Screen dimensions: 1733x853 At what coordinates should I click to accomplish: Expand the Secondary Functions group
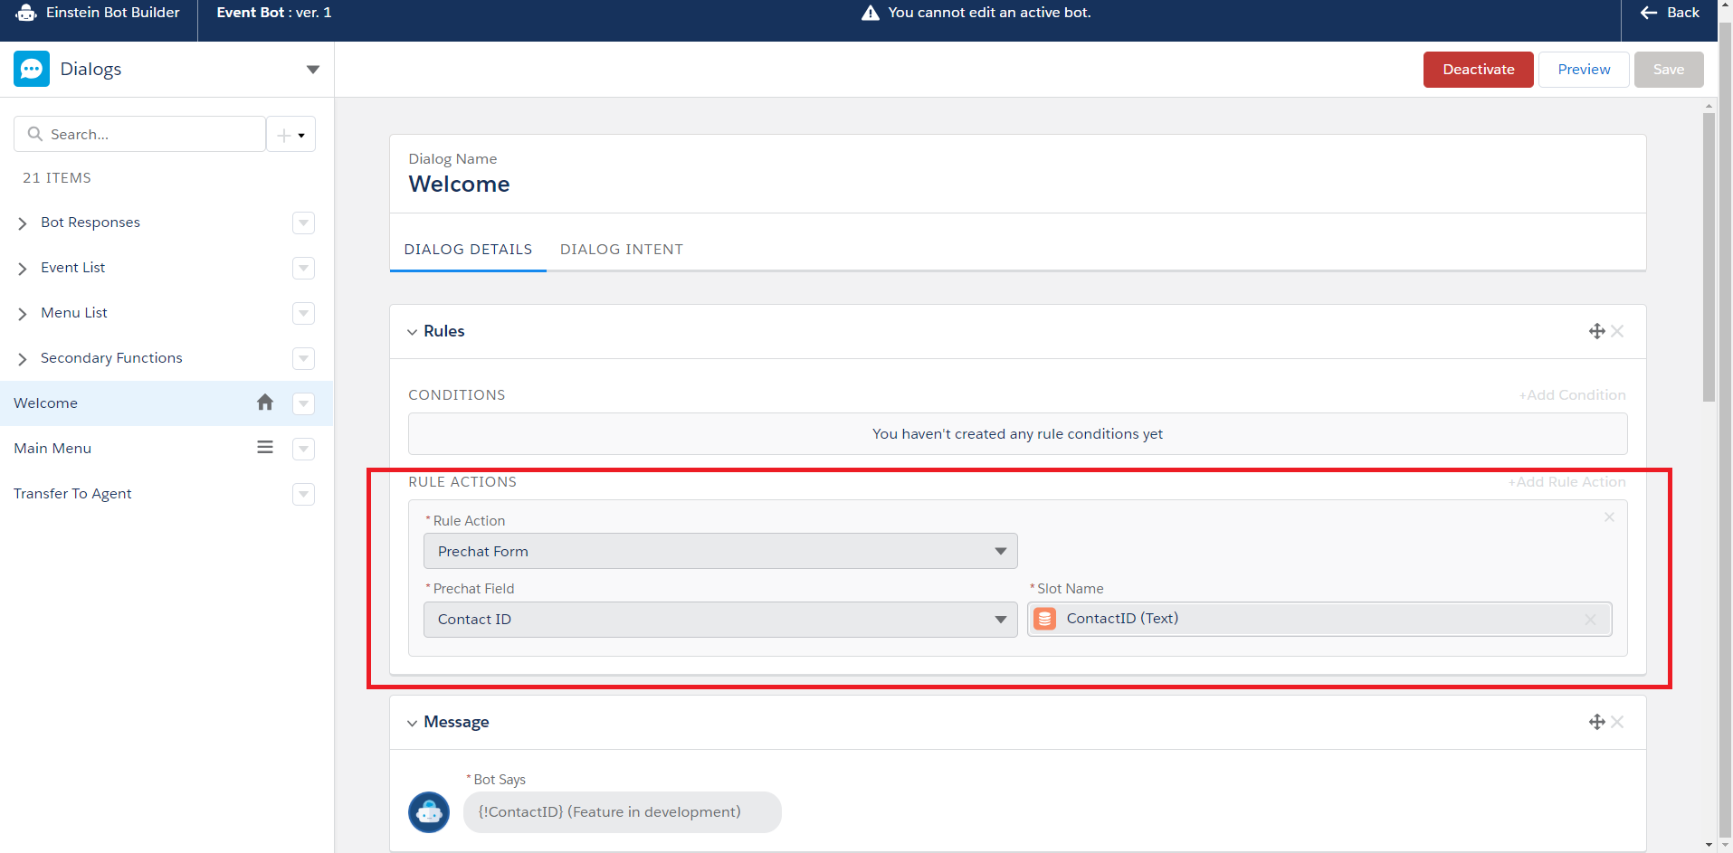pyautogui.click(x=23, y=359)
